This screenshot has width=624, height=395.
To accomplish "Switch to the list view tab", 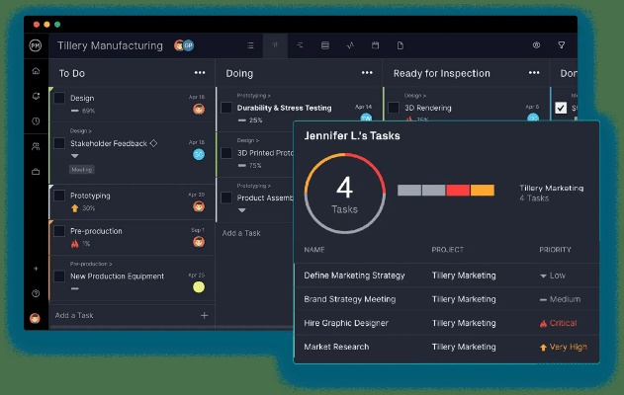I will pos(250,45).
